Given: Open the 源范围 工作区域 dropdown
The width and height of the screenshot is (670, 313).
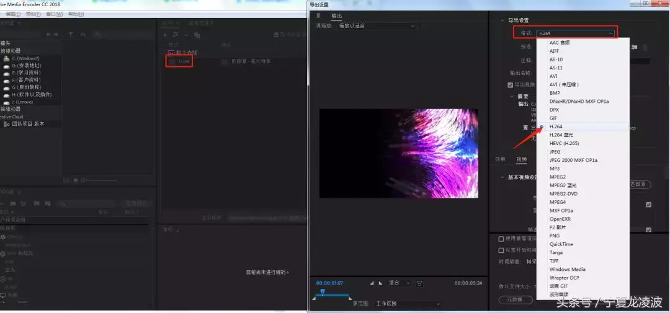Looking at the screenshot, I should point(408,304).
